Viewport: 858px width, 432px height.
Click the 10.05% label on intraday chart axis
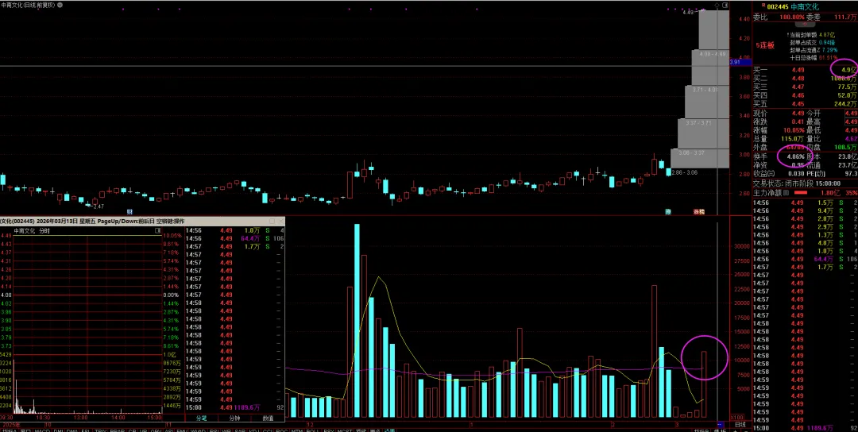click(x=173, y=236)
